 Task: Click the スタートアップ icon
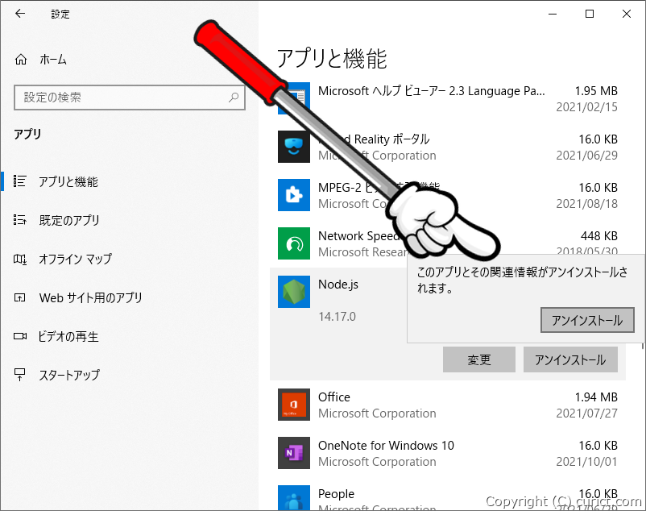pos(20,375)
